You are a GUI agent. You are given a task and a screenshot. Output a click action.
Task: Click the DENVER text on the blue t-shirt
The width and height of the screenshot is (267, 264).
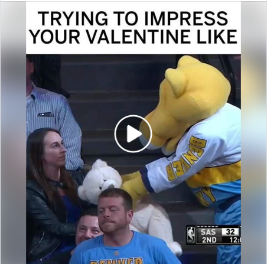click(116, 260)
